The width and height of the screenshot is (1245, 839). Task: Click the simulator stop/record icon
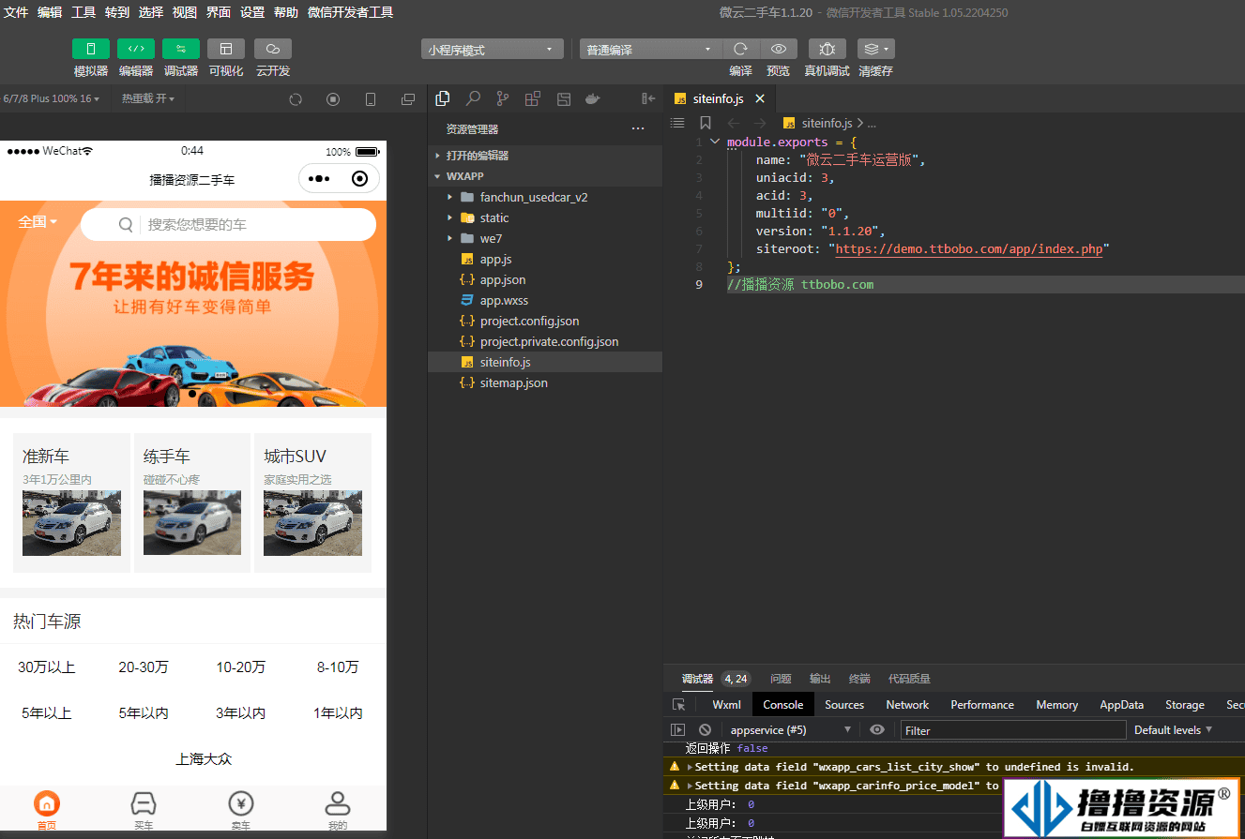pos(333,99)
